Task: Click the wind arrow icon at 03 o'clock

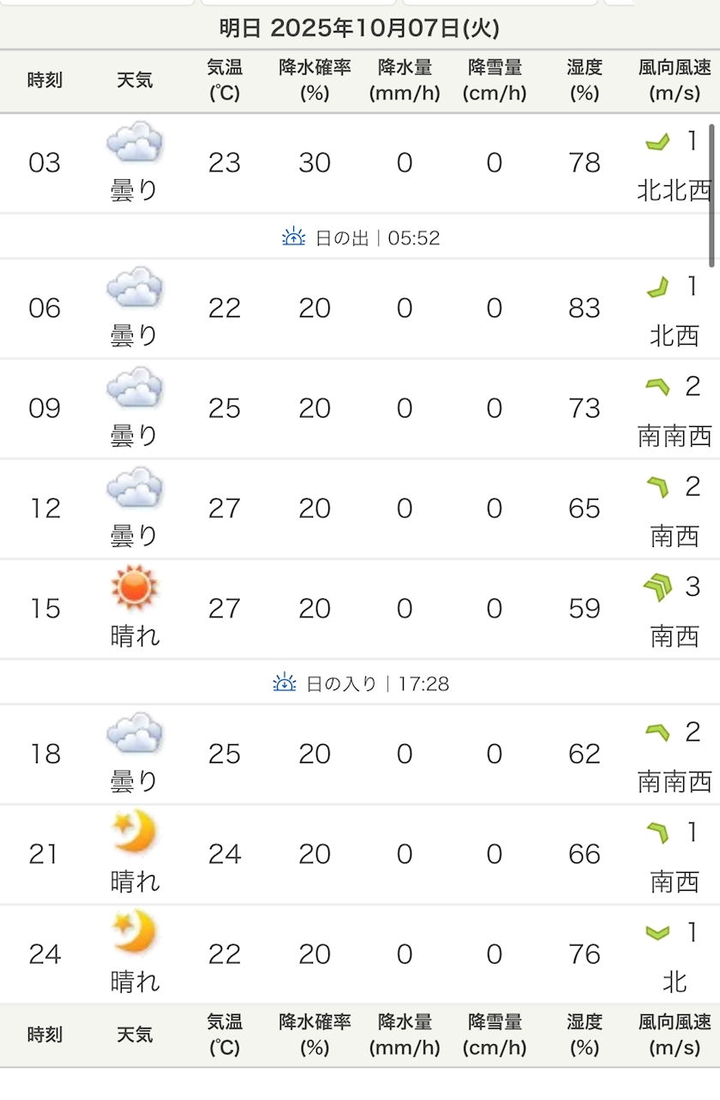Action: [x=657, y=142]
